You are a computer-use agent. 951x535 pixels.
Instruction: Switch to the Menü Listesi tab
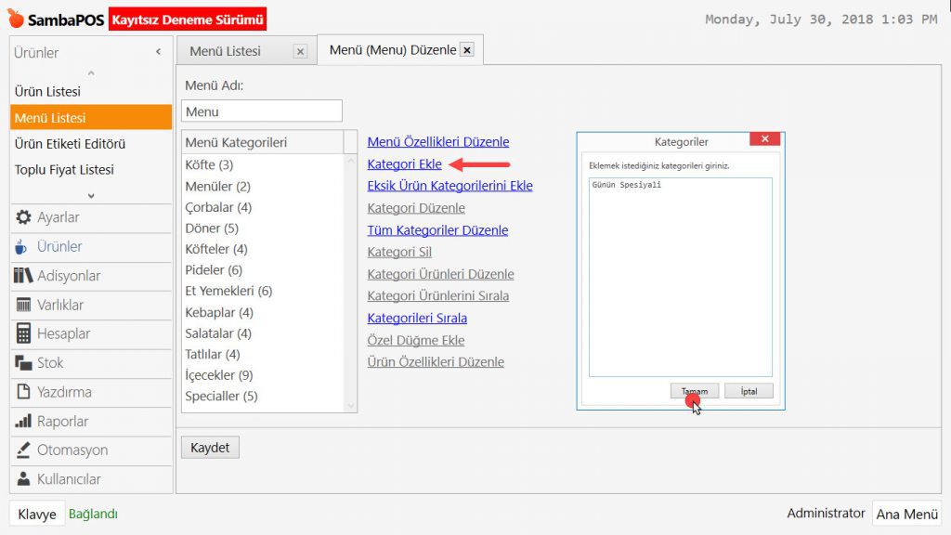point(226,51)
